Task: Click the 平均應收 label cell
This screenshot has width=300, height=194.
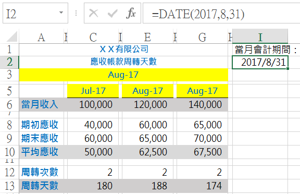Action: 41,152
